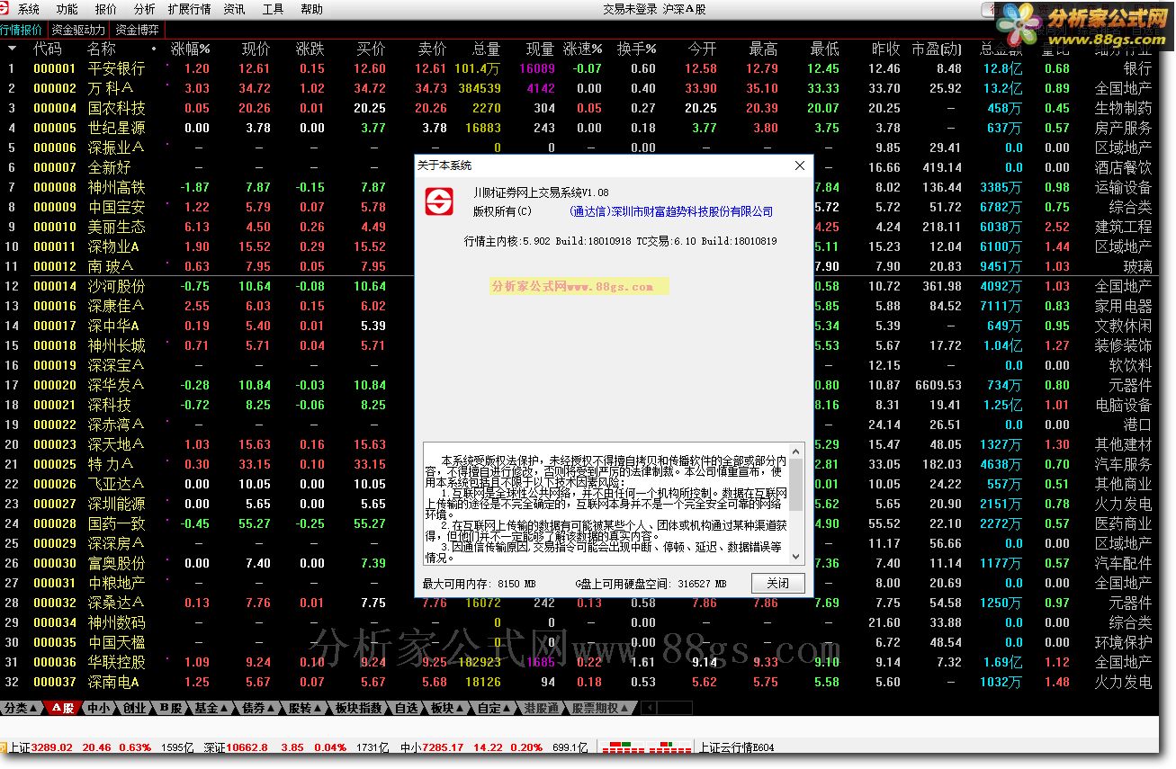Switch to the 创业 tab

pyautogui.click(x=134, y=708)
